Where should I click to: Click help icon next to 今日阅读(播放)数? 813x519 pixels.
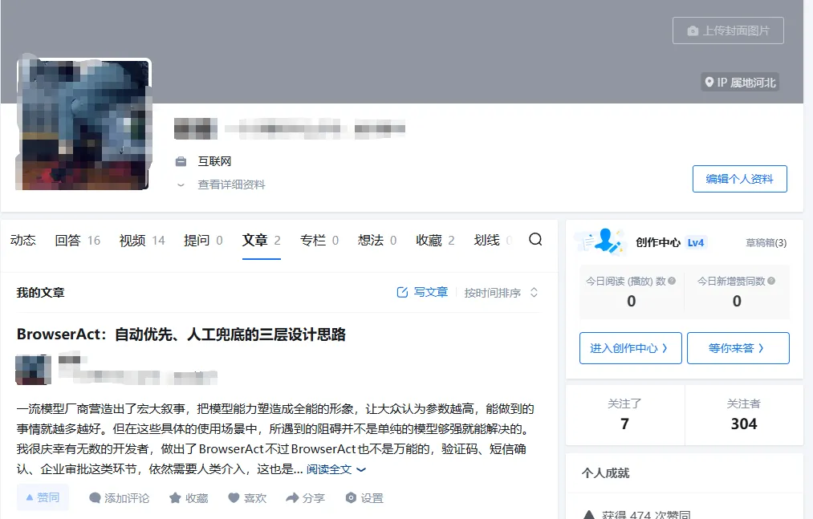coord(672,281)
